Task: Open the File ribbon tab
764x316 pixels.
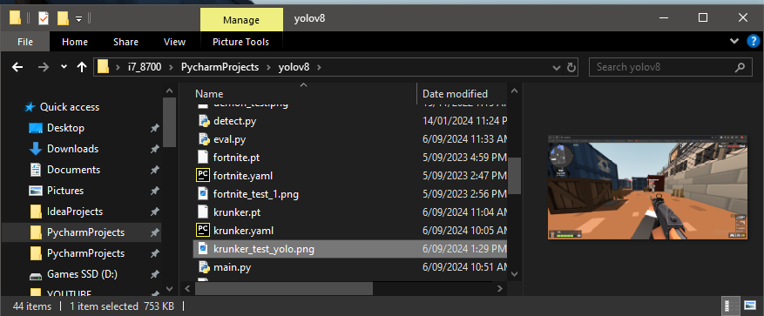Action: coord(25,42)
